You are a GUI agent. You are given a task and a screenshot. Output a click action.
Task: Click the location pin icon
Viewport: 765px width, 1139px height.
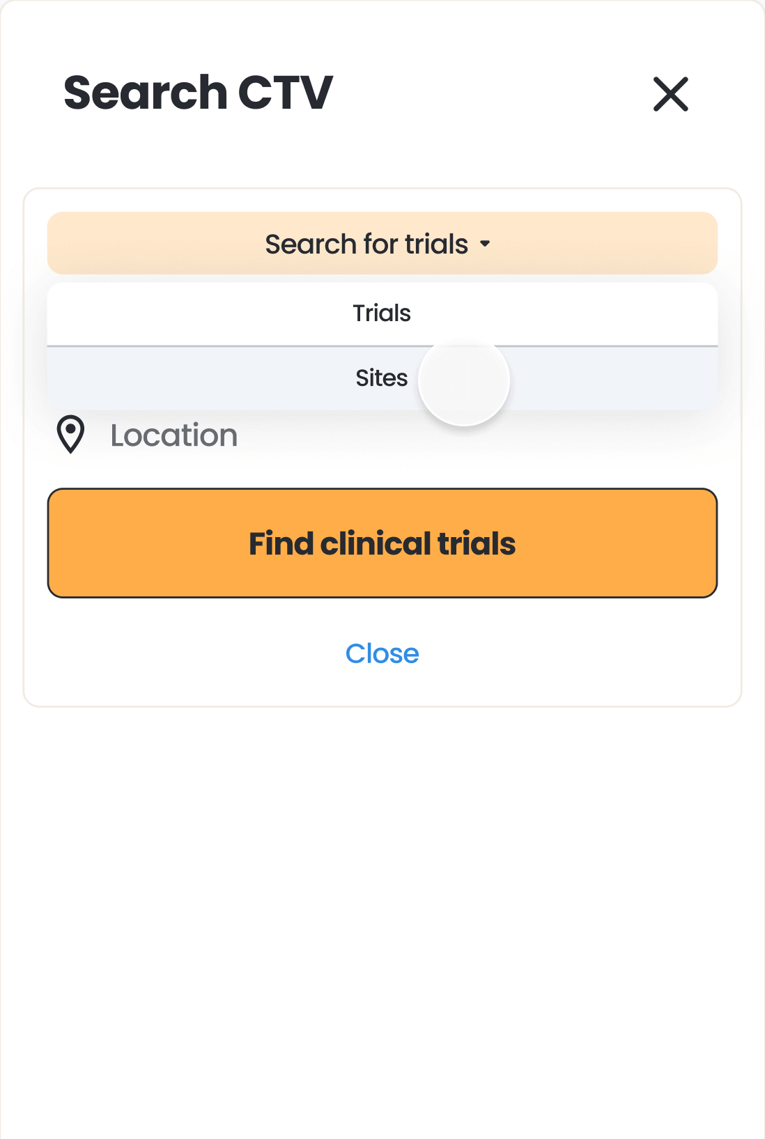[x=70, y=434]
